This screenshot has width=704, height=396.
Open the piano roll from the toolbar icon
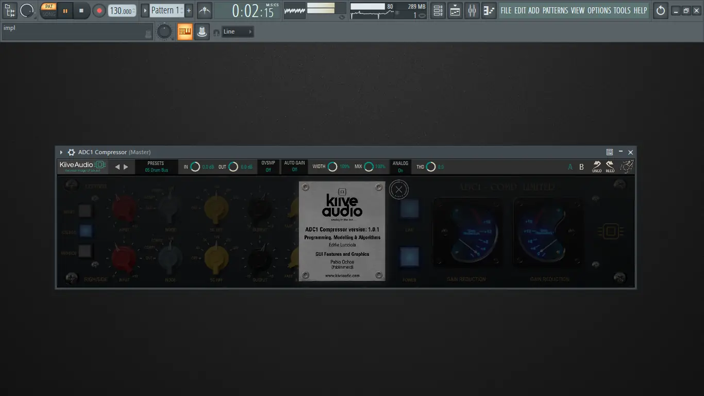coord(489,10)
